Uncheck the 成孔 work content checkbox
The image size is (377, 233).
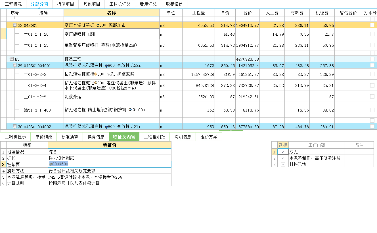(x=283, y=152)
